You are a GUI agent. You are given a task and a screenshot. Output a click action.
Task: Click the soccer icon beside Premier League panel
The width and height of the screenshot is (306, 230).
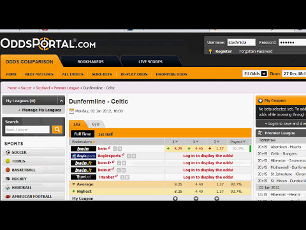pos(260,133)
